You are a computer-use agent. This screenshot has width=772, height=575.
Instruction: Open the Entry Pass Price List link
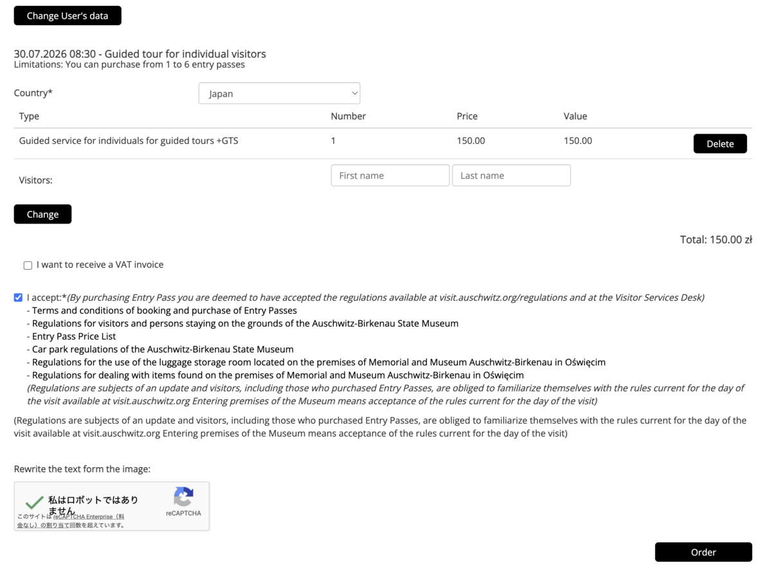74,336
